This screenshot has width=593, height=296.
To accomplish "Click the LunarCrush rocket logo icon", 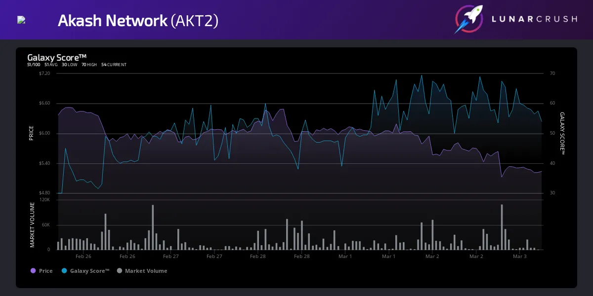I will 468,19.
